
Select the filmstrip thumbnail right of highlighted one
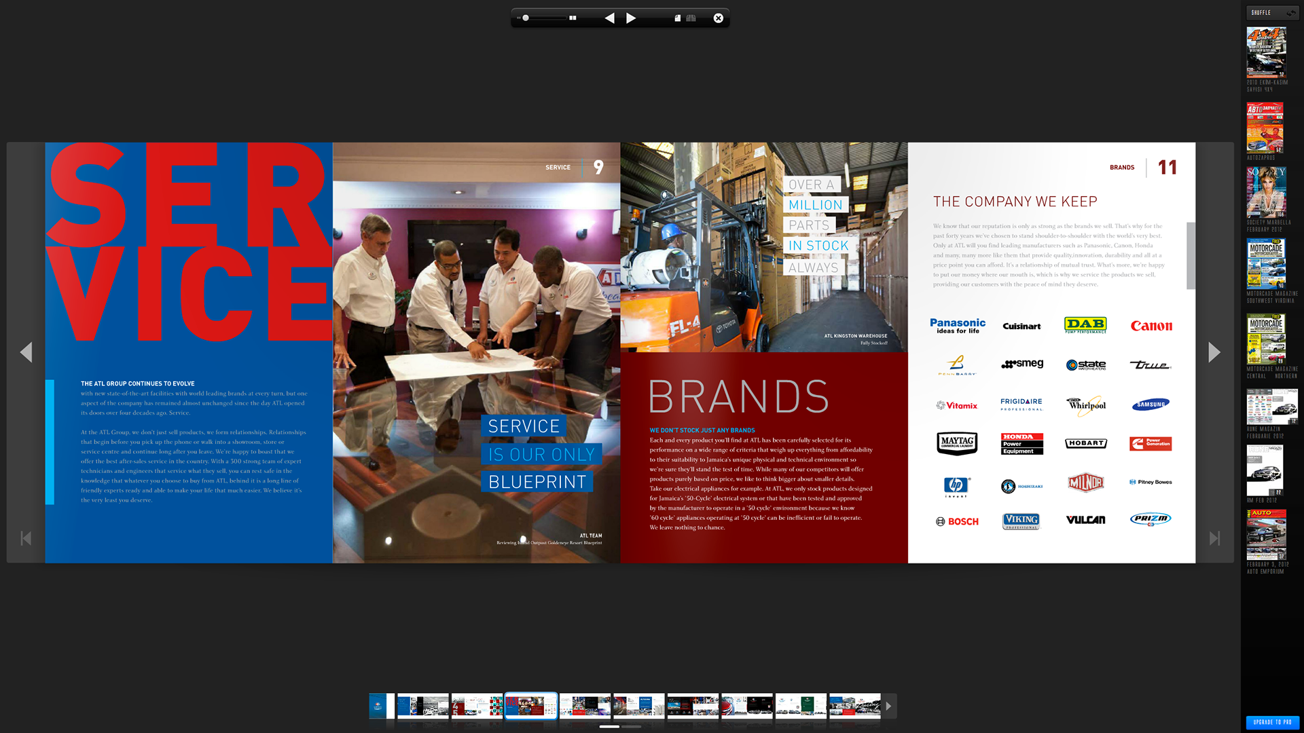585,706
